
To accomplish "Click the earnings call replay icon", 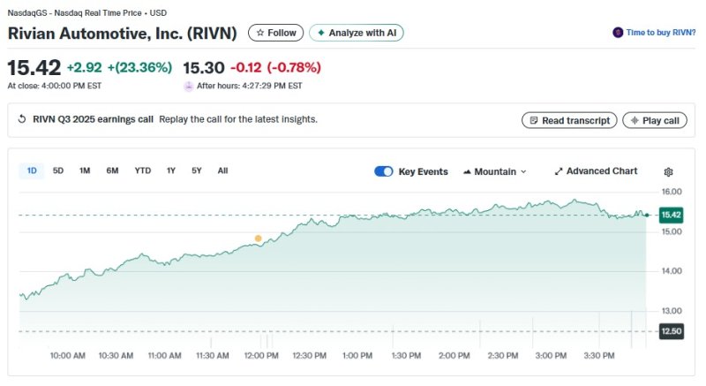I will click(22, 119).
